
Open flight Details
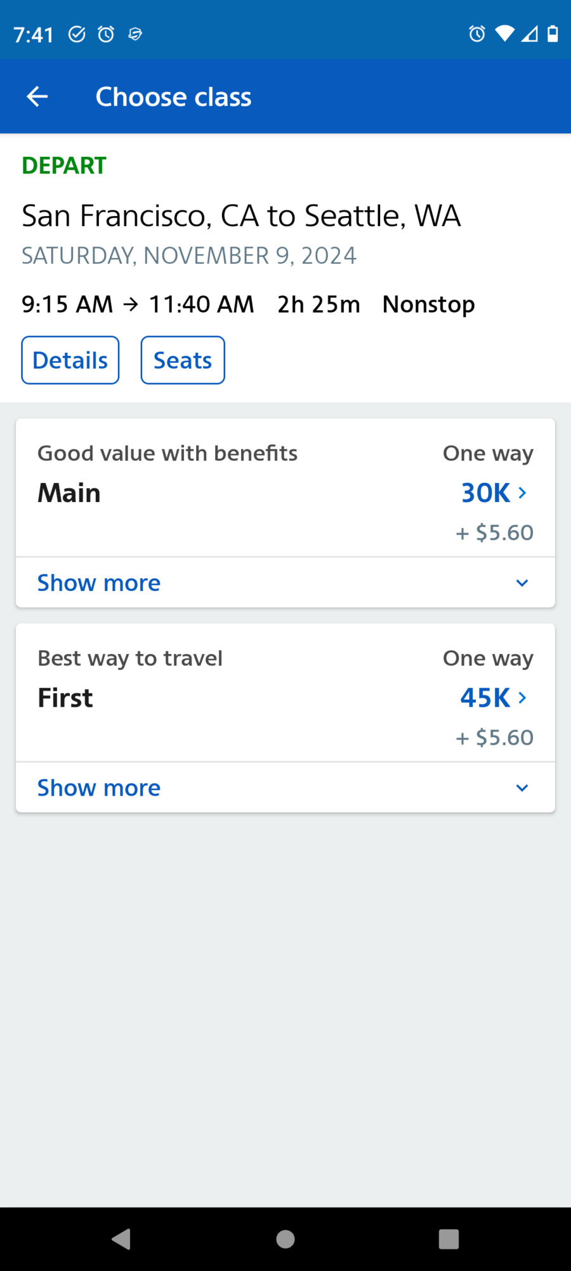point(70,360)
